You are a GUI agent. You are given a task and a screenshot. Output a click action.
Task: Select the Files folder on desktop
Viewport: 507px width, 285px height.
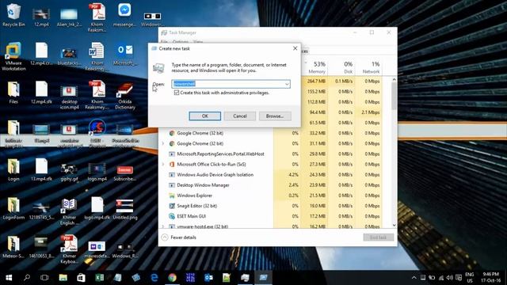pyautogui.click(x=13, y=93)
